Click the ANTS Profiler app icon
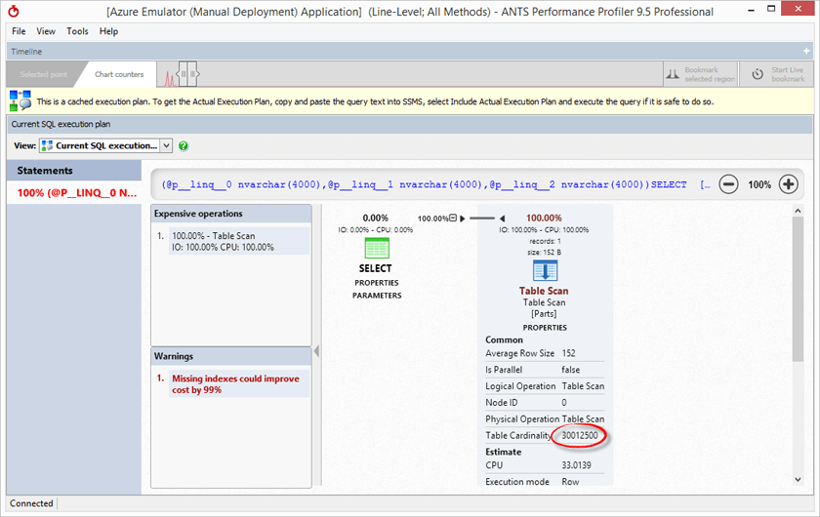 [14, 11]
